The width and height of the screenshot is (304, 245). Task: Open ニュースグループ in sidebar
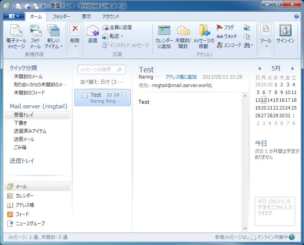[26, 224]
